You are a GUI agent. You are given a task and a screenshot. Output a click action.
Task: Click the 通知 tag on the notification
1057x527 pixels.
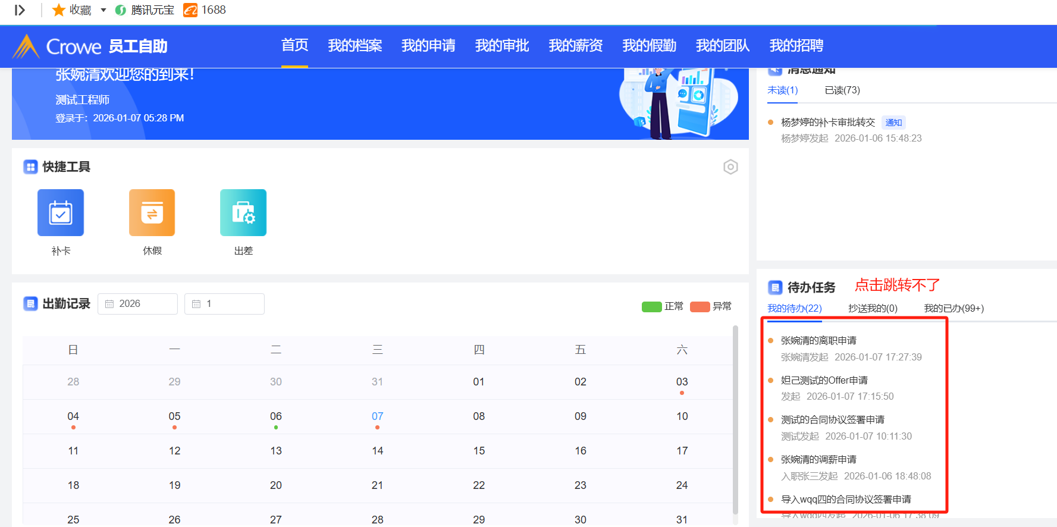pyautogui.click(x=893, y=123)
